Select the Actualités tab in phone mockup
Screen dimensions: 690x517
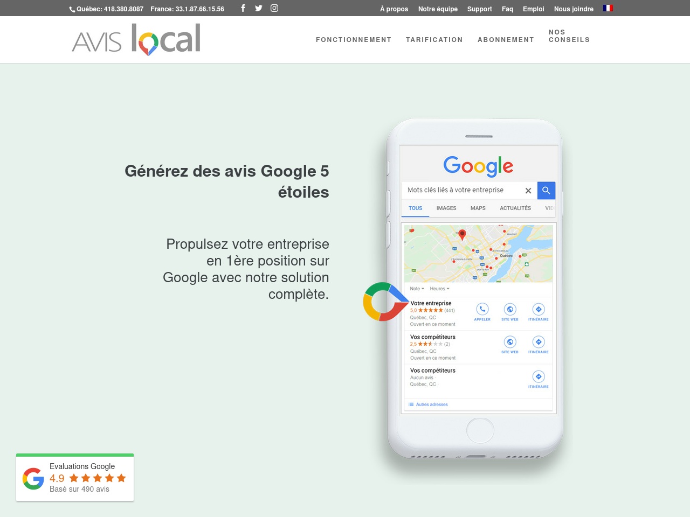515,208
